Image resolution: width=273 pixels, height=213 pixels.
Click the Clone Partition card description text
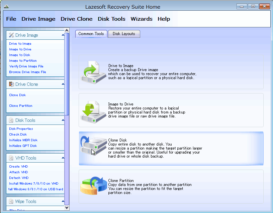[150, 187]
